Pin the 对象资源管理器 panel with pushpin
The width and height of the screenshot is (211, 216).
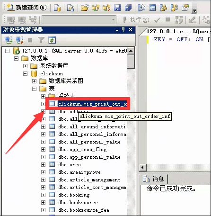[123, 29]
